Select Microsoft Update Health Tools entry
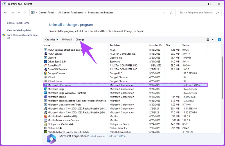Image resolution: width=225 pixels, height=146 pixels. point(64,105)
